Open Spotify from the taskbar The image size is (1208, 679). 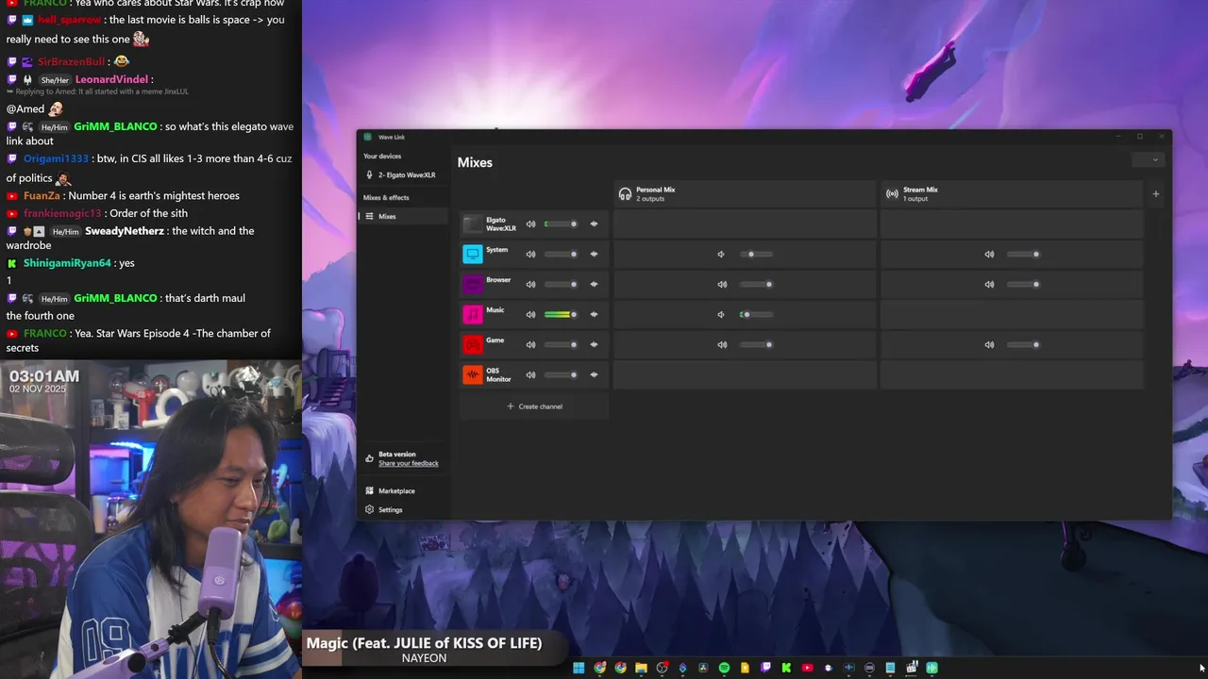point(724,668)
